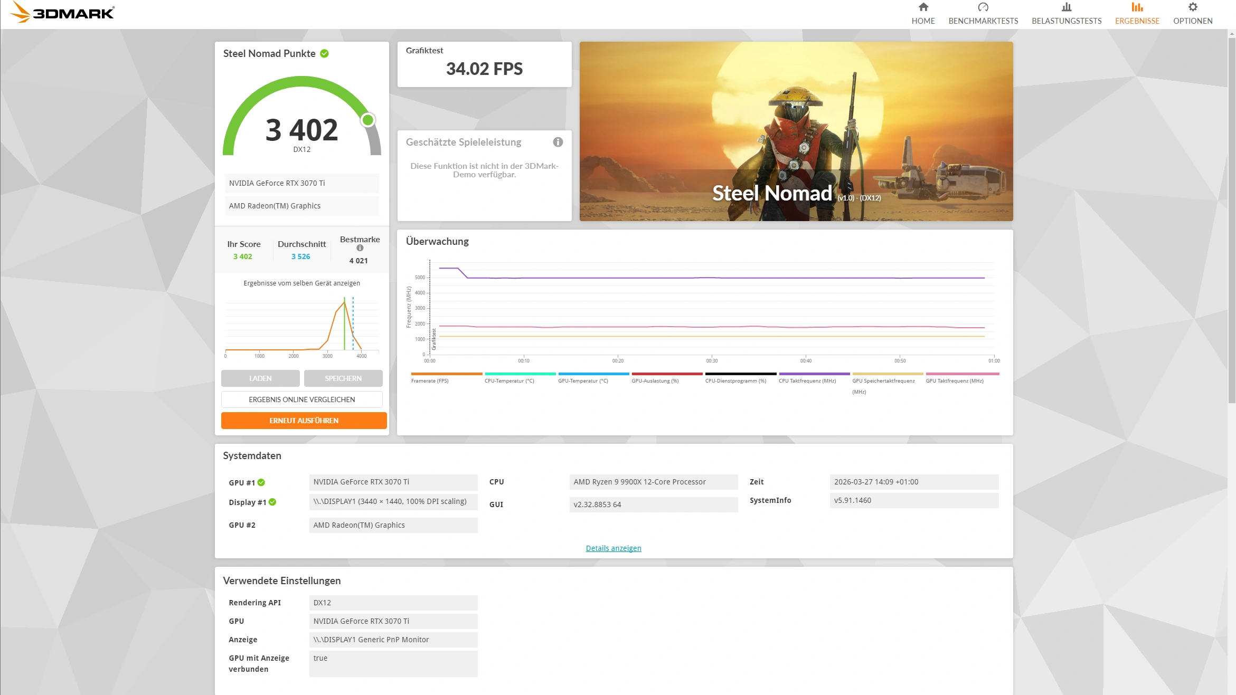Viewport: 1236px width, 695px height.
Task: Click the Home house icon
Action: click(923, 7)
